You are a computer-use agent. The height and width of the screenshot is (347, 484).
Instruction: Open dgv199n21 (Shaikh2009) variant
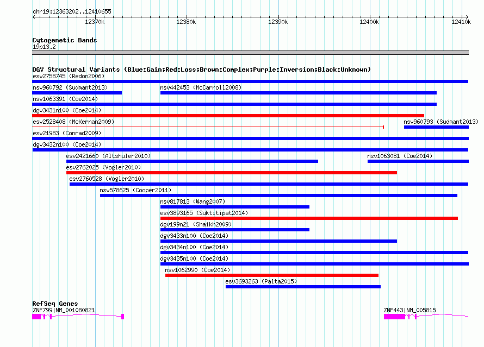point(196,224)
